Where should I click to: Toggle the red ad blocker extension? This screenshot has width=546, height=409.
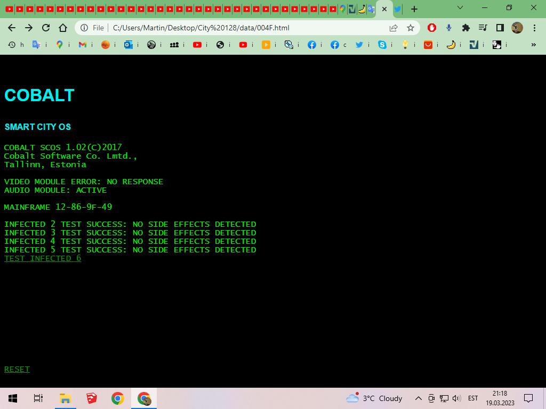tap(432, 28)
